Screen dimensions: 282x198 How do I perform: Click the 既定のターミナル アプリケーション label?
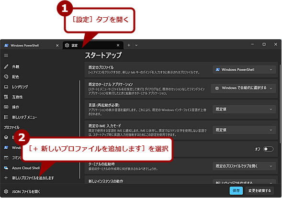[x=111, y=85]
